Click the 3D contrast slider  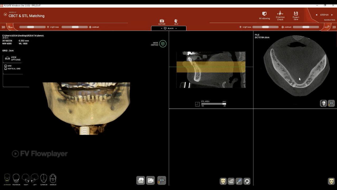click(x=75, y=27)
